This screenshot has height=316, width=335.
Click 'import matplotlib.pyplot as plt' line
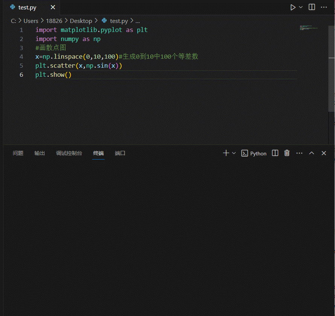pos(91,30)
